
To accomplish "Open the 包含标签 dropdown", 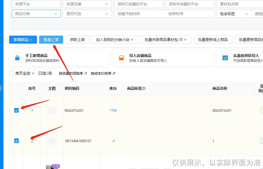I will (x=234, y=14).
